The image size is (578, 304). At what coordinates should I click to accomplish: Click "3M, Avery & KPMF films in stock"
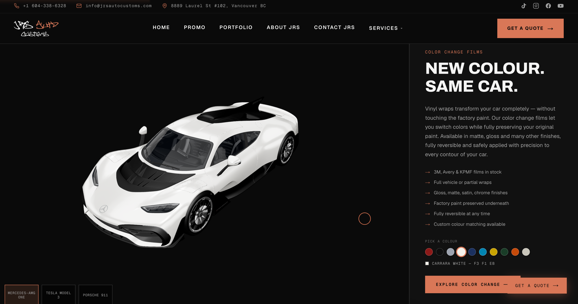tap(468, 172)
